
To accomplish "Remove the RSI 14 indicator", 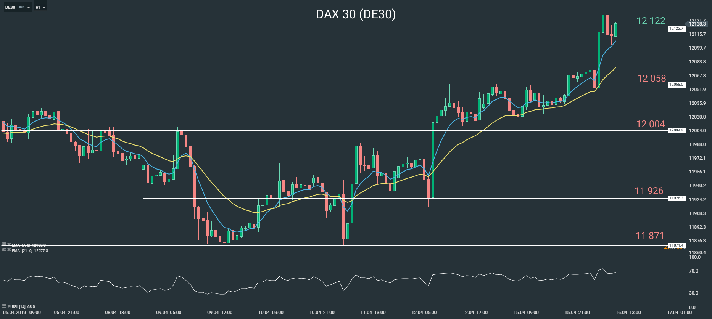I will (9, 306).
